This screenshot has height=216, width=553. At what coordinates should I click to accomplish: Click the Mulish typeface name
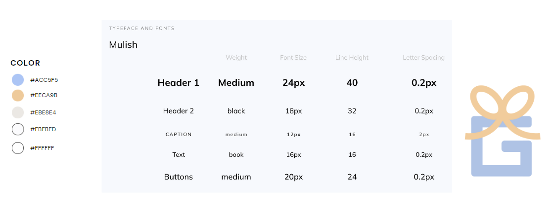pos(123,45)
